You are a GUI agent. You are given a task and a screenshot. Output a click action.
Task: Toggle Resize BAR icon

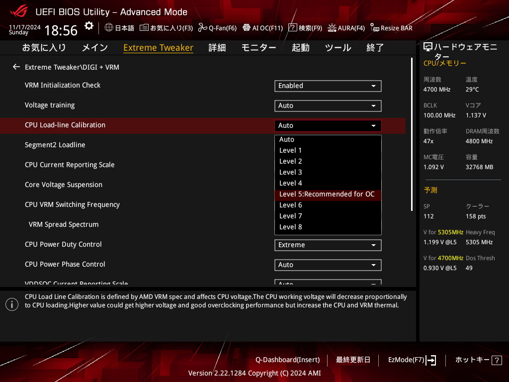[x=375, y=28]
